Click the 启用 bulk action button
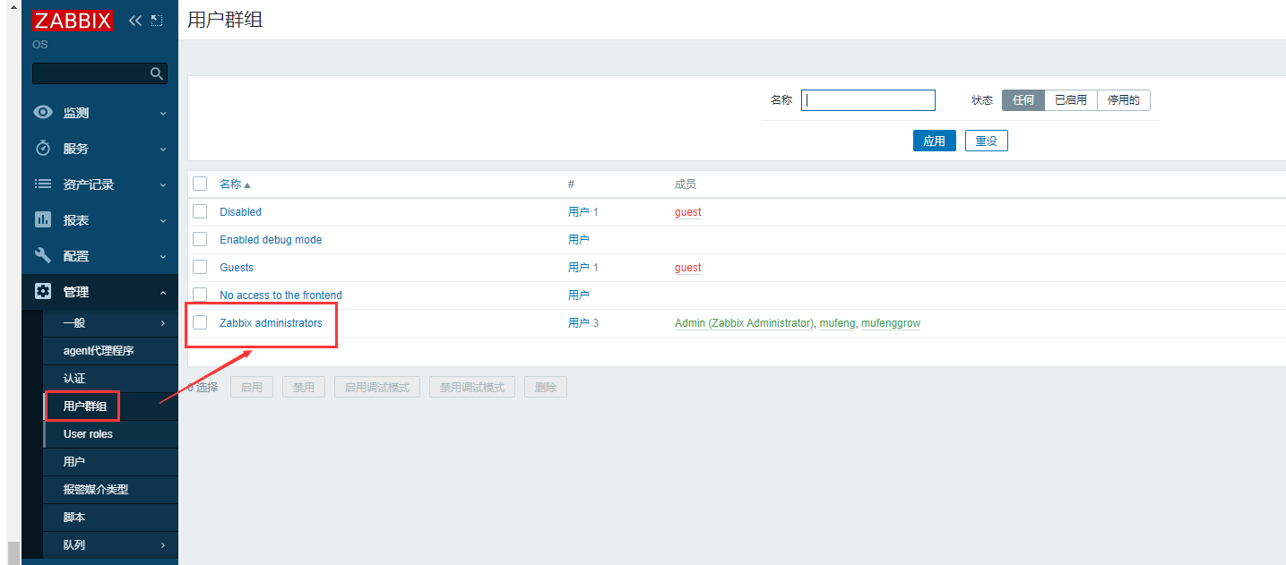This screenshot has height=565, width=1286. point(252,388)
